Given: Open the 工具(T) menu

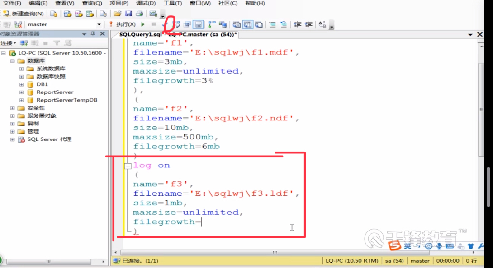Looking at the screenshot, I should [173, 3].
